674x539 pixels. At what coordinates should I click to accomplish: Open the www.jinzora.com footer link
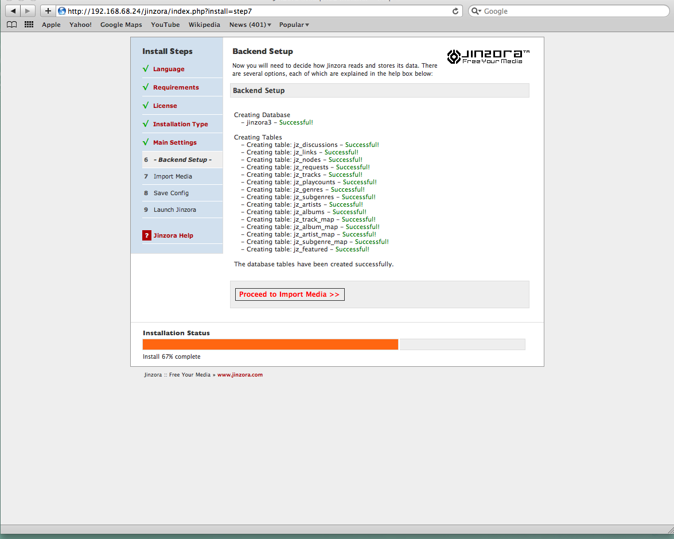pyautogui.click(x=240, y=375)
